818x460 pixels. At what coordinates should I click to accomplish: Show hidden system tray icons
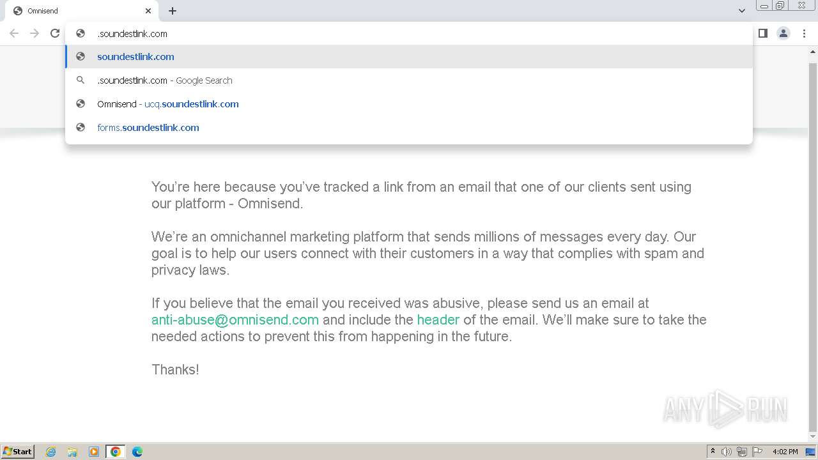(713, 452)
